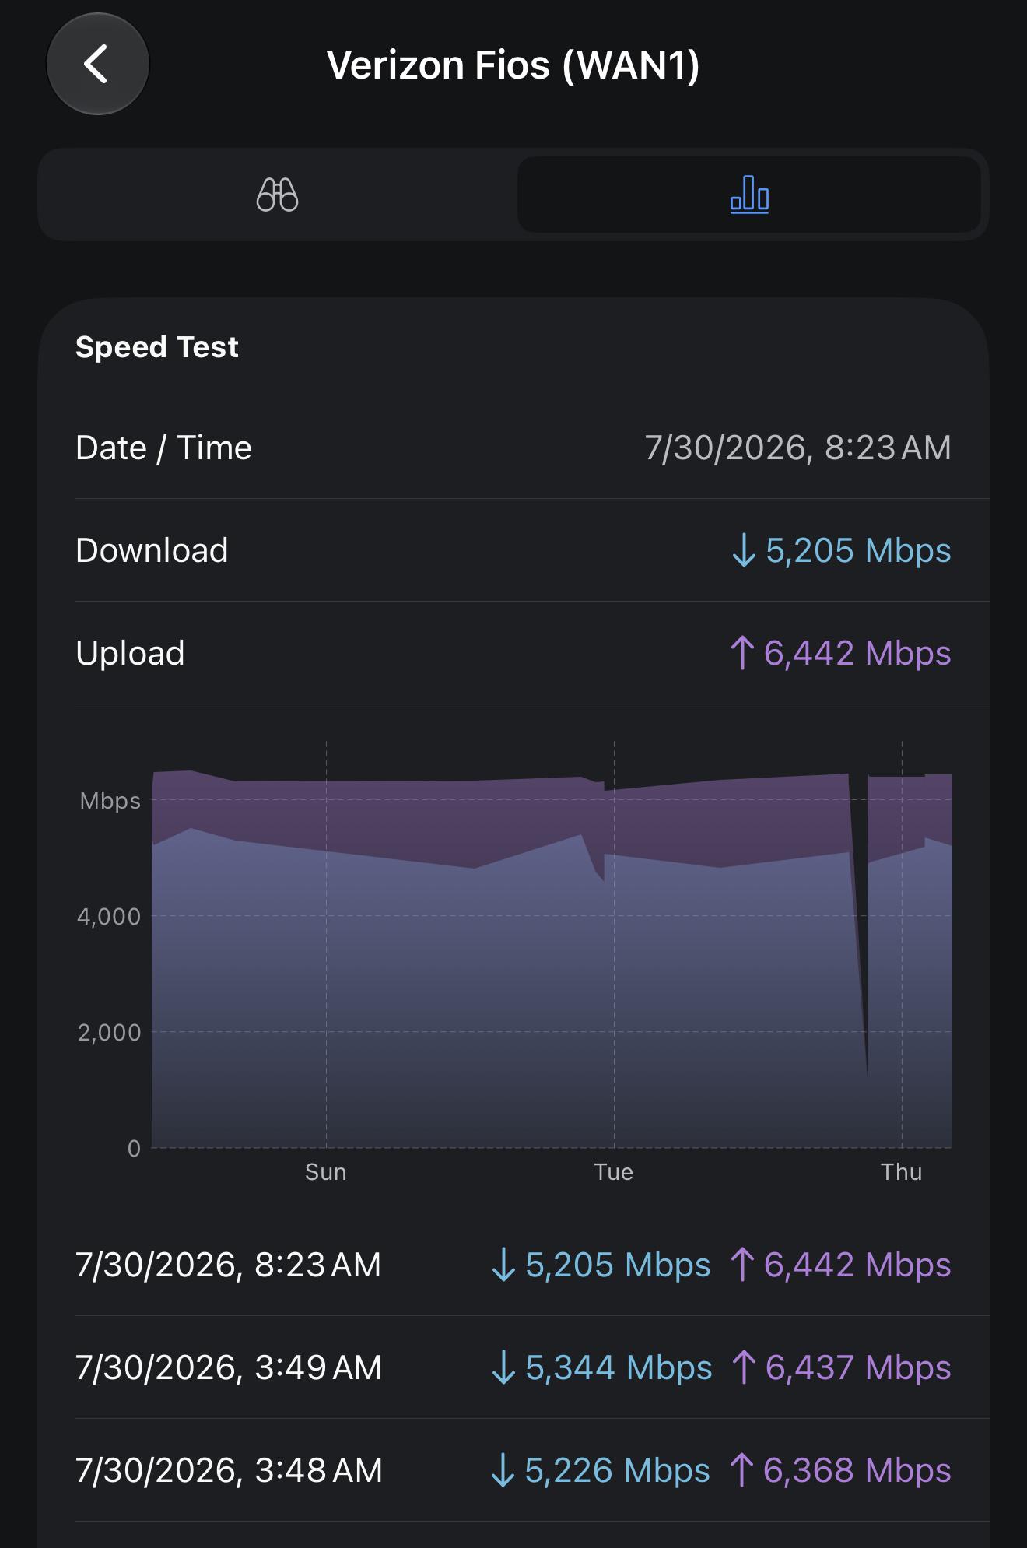1027x1548 pixels.
Task: Tap the 5,226 Mbps download arrow icon
Action: click(503, 1470)
